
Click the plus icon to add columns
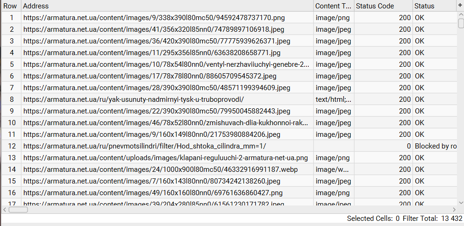click(460, 6)
